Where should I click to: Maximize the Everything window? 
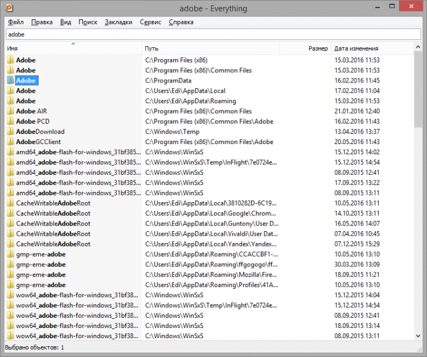point(392,6)
